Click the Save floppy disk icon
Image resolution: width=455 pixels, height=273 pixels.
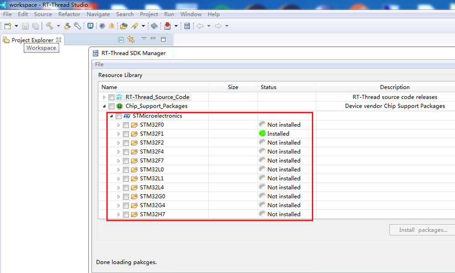25,26
